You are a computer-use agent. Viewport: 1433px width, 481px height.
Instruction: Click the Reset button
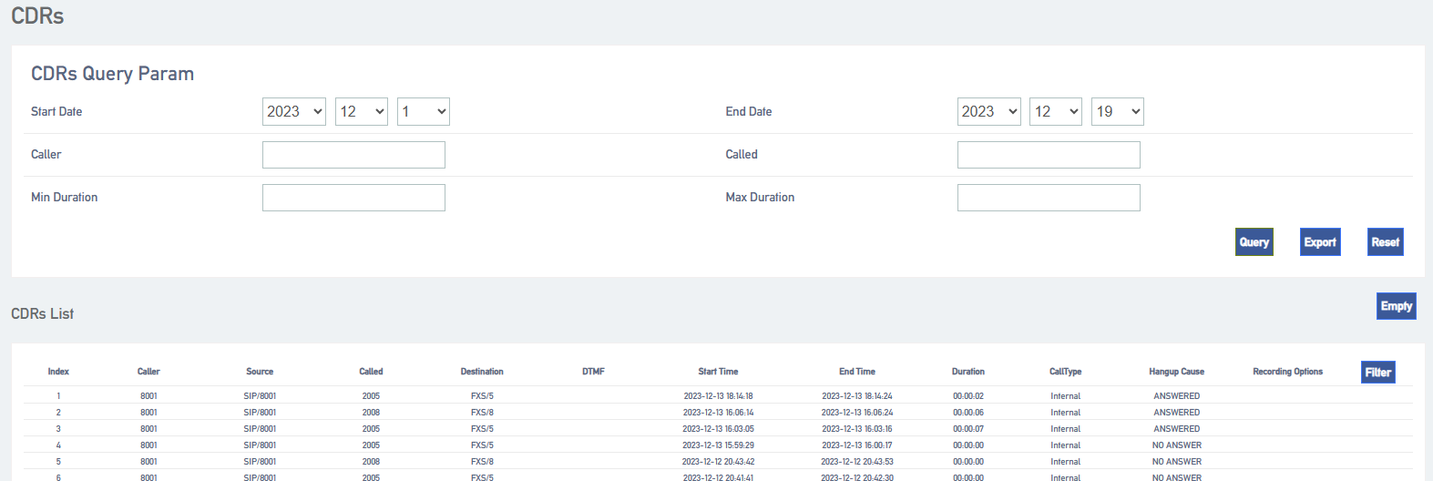pos(1386,242)
